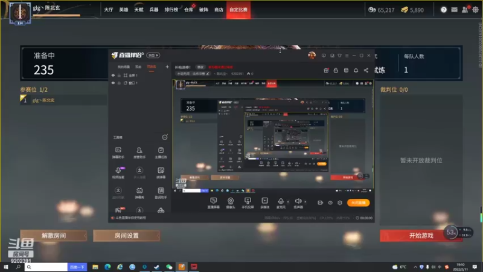This screenshot has height=272, width=483.
Task: Click the taskbar search input field
Action: (x=46, y=267)
